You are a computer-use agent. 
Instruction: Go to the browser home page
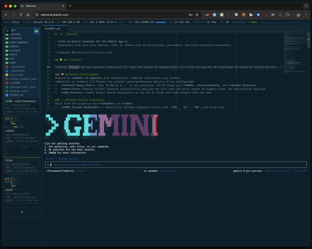(x=28, y=15)
